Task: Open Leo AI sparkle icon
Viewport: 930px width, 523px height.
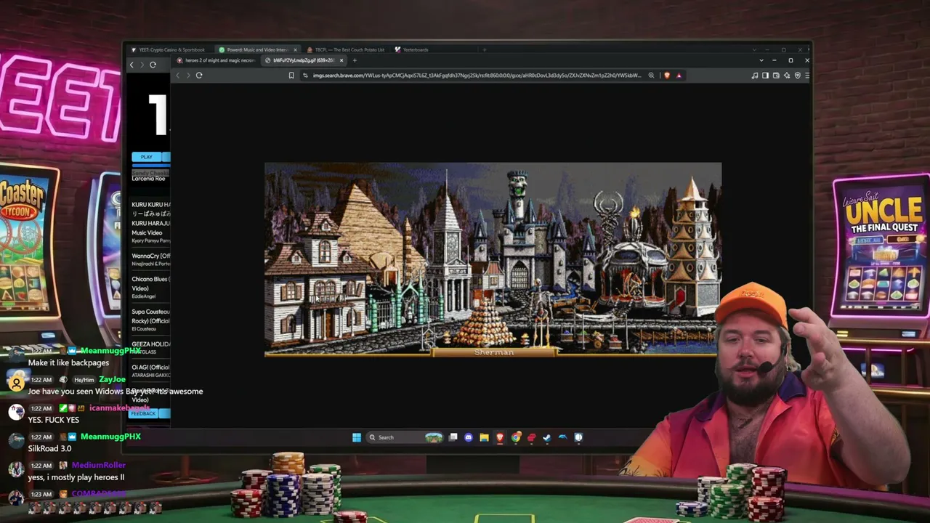Action: pos(787,75)
